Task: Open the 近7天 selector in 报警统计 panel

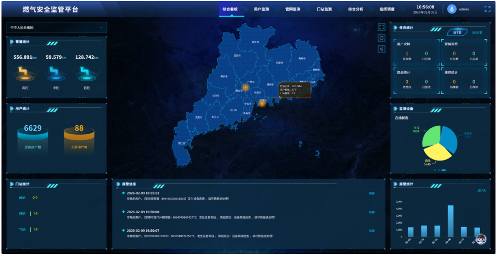Action: [481, 190]
